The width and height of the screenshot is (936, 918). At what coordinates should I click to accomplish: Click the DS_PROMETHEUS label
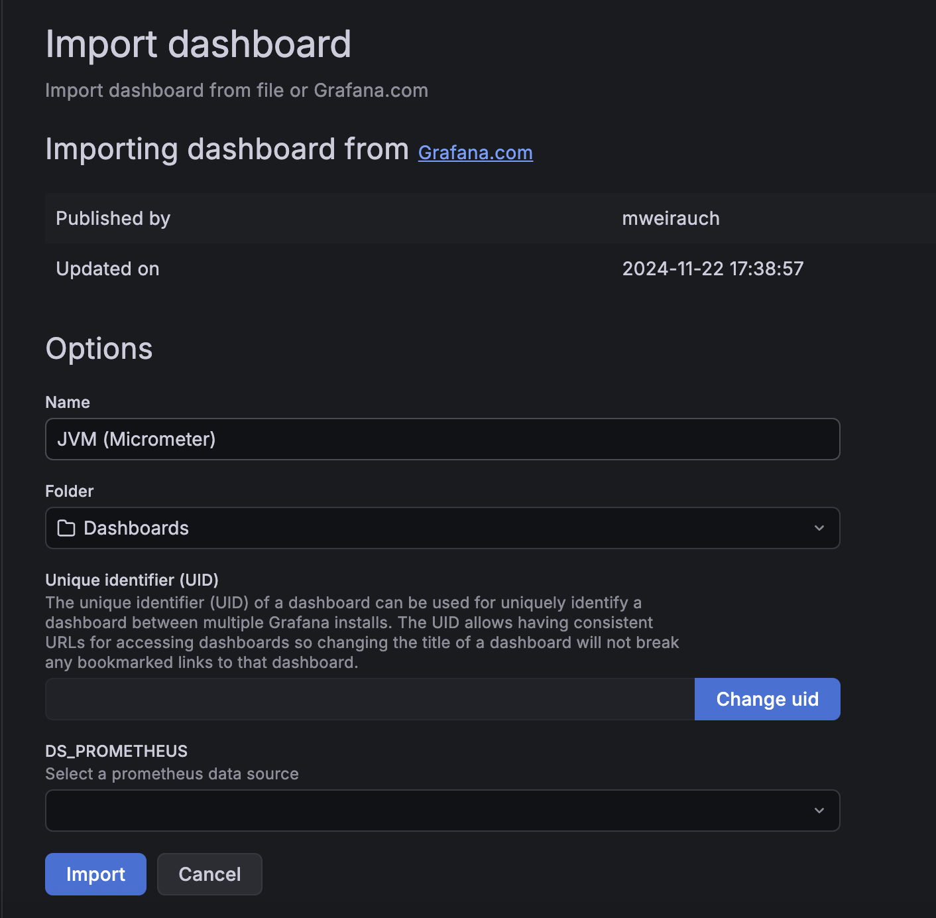pos(116,751)
